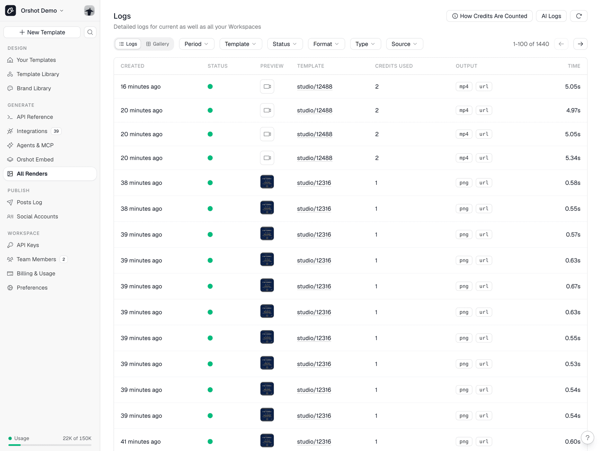The image size is (601, 451).
Task: Open the help question mark button
Action: tap(587, 437)
